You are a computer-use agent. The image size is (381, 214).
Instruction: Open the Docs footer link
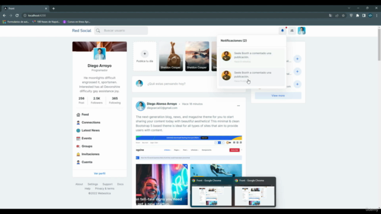[120, 184]
